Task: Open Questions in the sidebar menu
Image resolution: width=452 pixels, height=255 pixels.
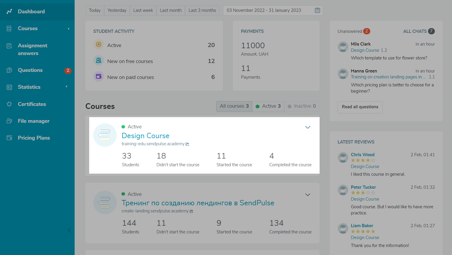Action: (x=30, y=70)
